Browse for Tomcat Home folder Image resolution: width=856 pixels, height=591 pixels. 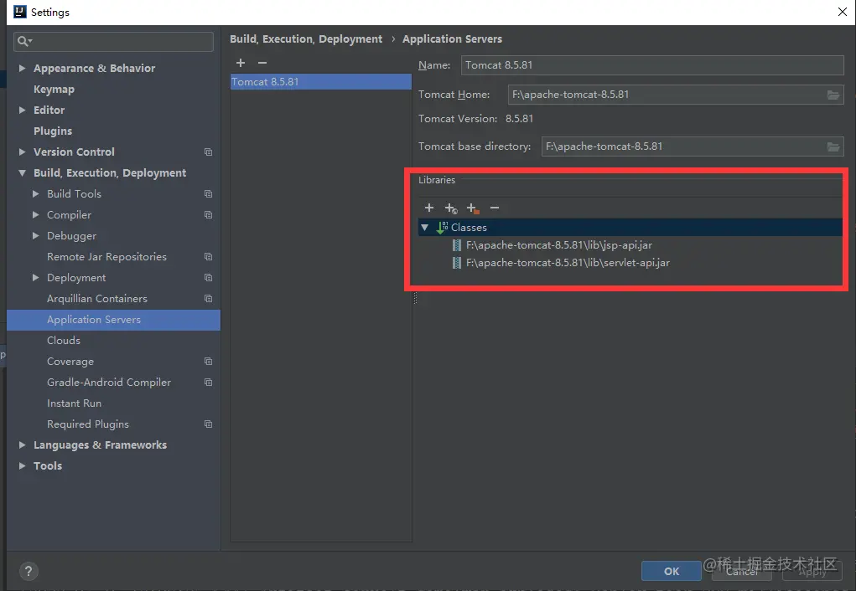(833, 95)
